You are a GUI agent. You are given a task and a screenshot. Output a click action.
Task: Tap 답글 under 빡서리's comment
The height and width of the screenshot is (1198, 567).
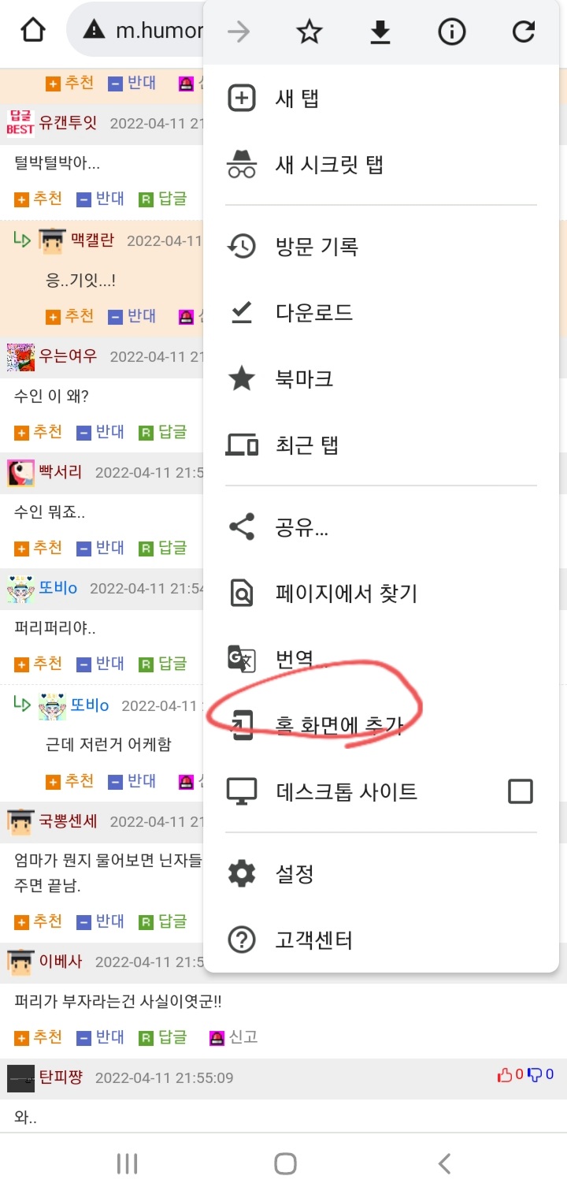163,548
